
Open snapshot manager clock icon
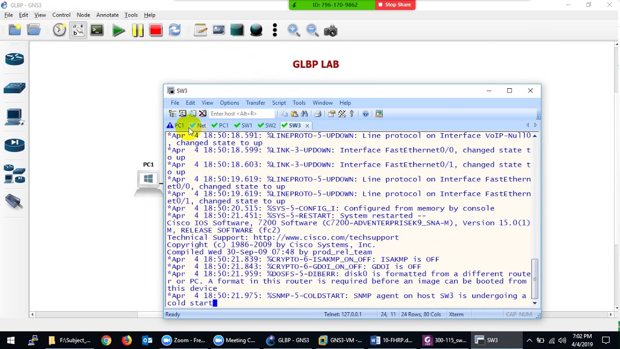pos(59,31)
